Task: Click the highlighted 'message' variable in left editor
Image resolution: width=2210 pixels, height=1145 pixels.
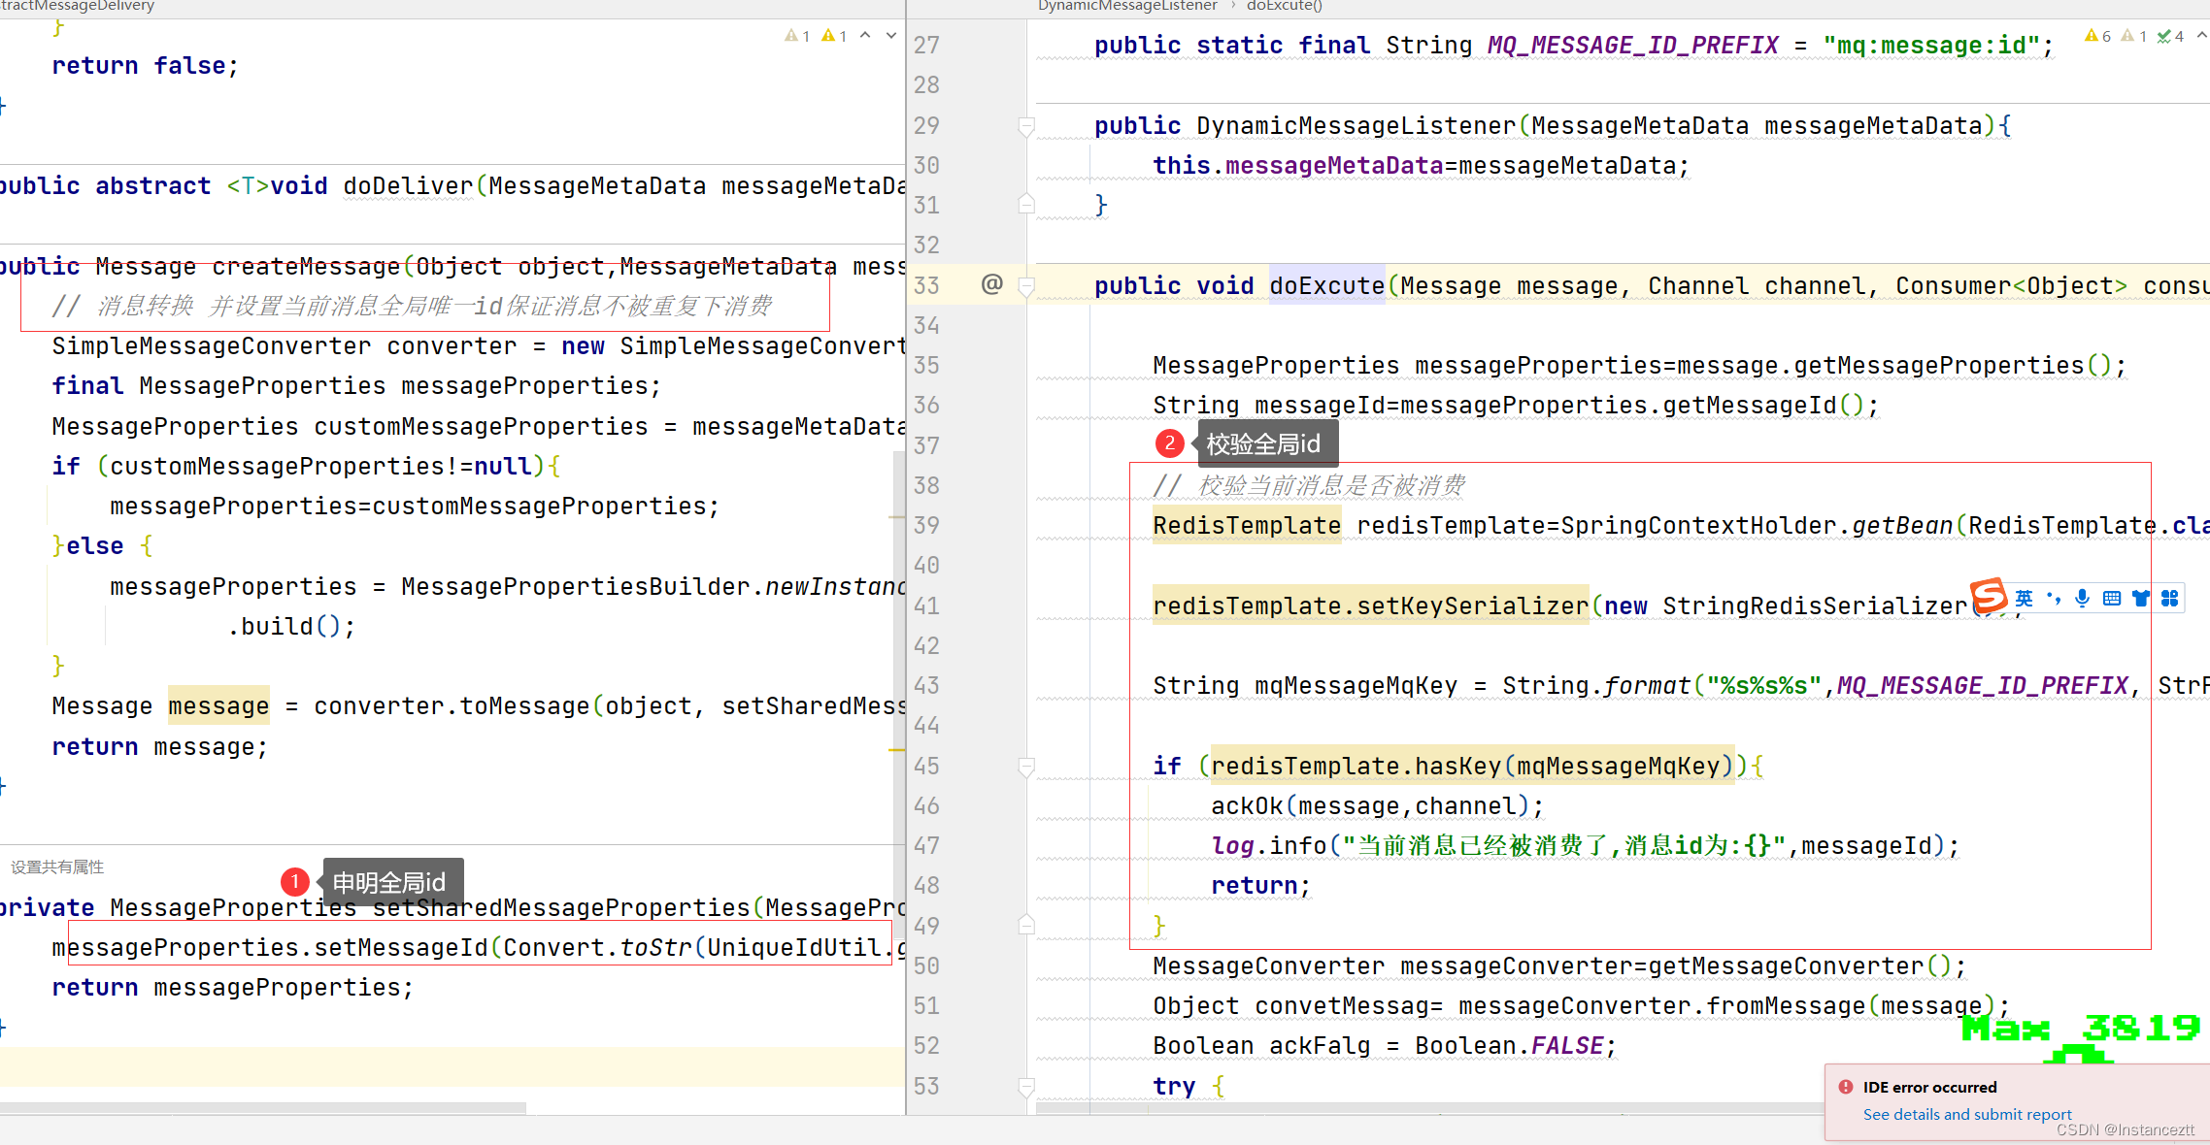Action: 218,706
